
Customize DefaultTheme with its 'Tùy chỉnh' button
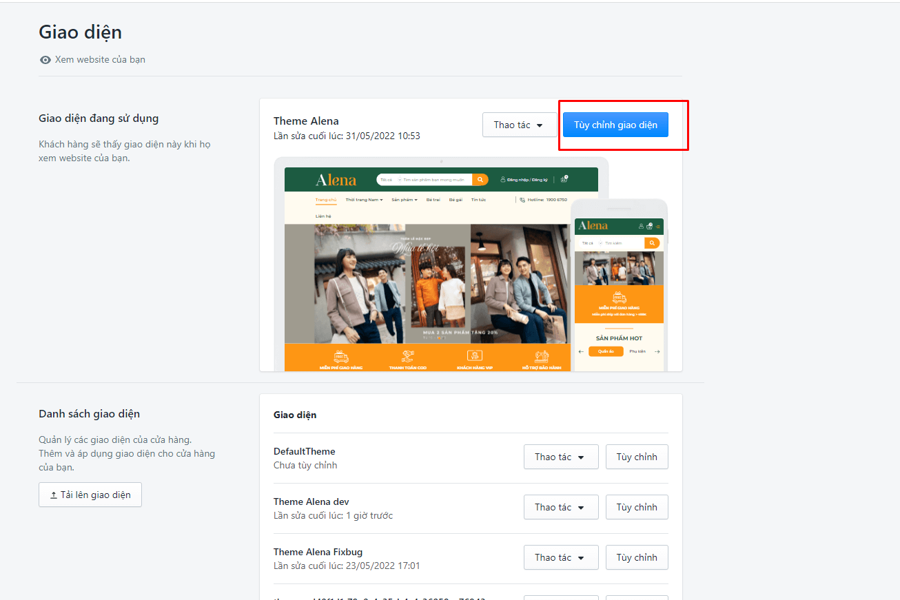(x=637, y=457)
